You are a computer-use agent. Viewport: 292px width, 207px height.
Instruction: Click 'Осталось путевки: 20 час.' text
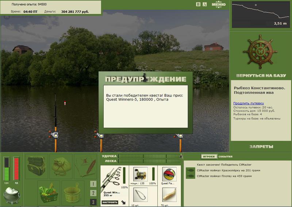click(x=253, y=107)
